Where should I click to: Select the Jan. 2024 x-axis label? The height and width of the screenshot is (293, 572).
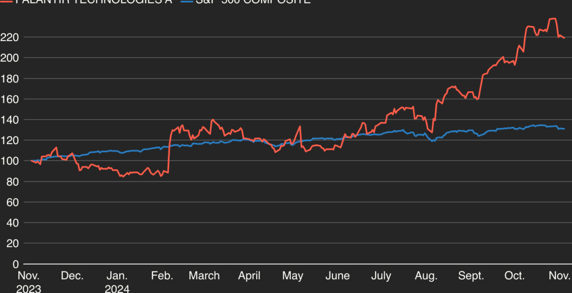click(117, 282)
